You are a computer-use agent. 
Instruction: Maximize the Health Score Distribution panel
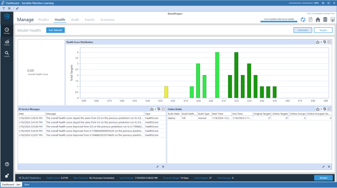click(x=329, y=42)
